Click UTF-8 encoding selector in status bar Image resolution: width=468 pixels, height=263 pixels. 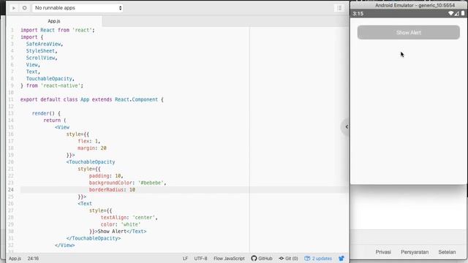pyautogui.click(x=200, y=259)
